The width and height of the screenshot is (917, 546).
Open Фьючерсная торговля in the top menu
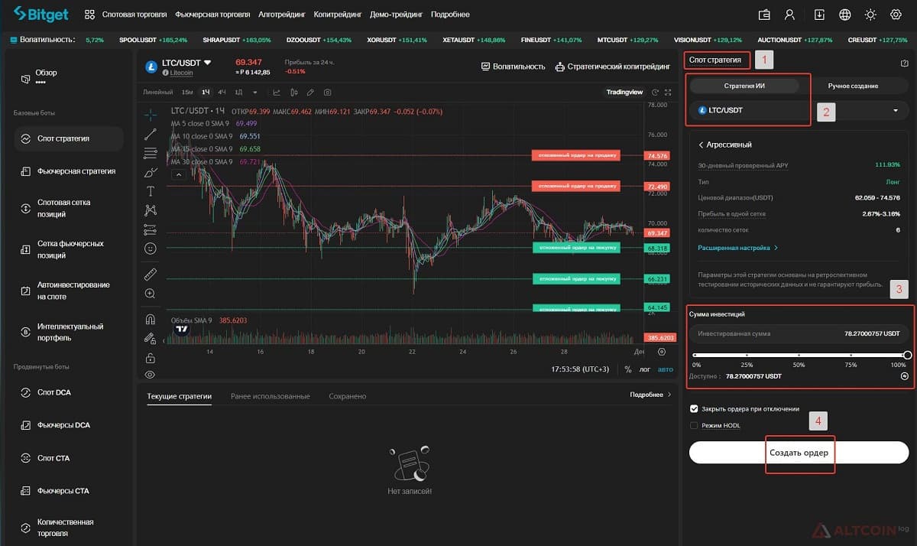[212, 15]
